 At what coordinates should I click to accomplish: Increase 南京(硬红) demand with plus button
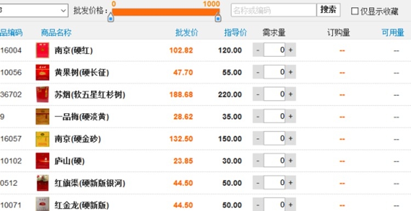[x=290, y=50]
